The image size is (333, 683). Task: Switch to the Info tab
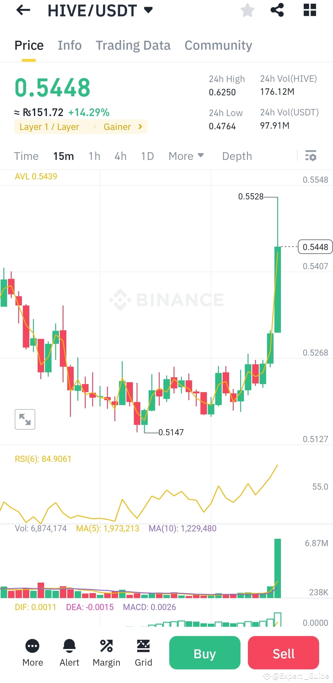pyautogui.click(x=69, y=45)
